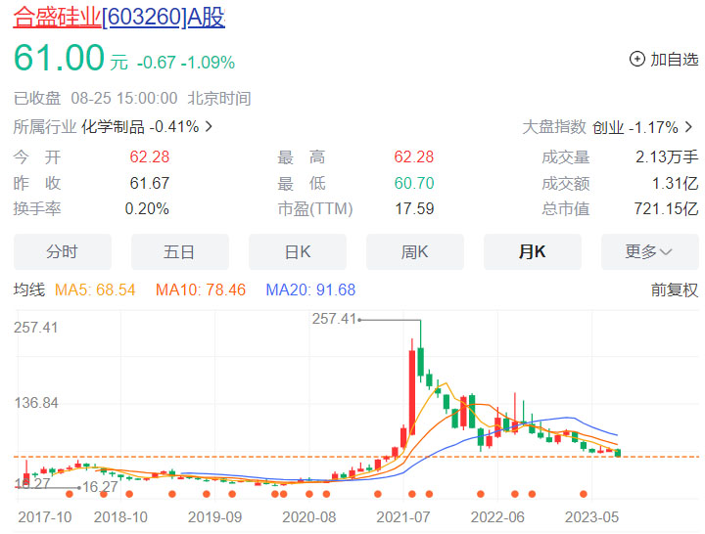Viewport: 705px width, 534px height.
Task: Click the MA5: 68.54 indicator label
Action: [x=95, y=289]
